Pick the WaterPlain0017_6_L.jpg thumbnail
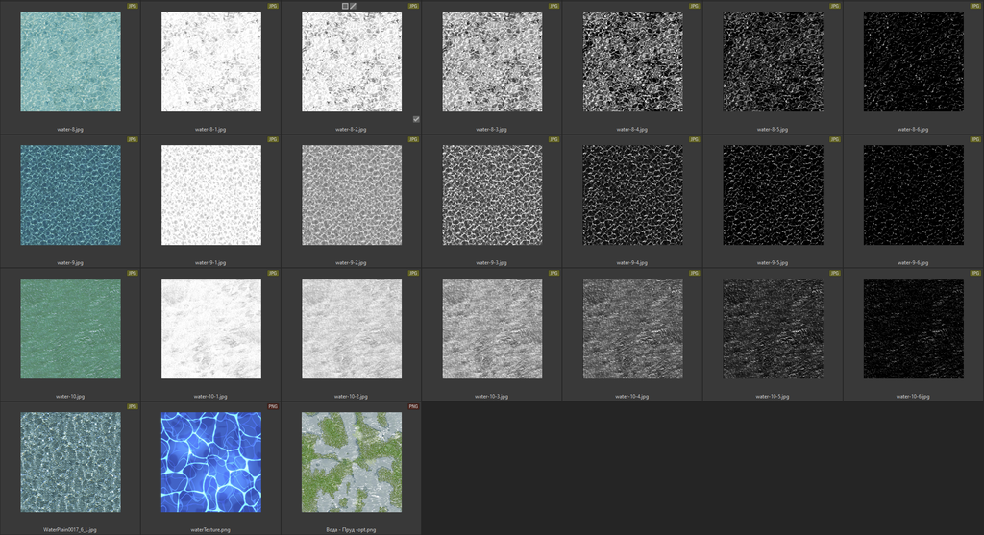The image size is (984, 535). pyautogui.click(x=70, y=462)
